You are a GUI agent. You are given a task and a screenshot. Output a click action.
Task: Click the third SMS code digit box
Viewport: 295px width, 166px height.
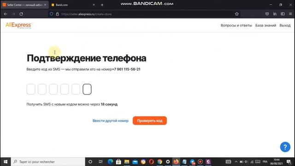tap(53, 89)
